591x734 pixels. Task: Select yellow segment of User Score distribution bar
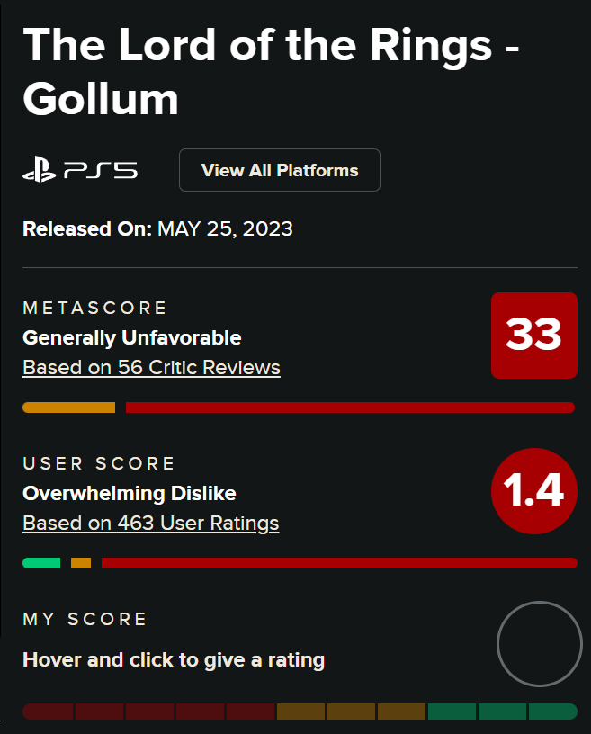pos(81,563)
